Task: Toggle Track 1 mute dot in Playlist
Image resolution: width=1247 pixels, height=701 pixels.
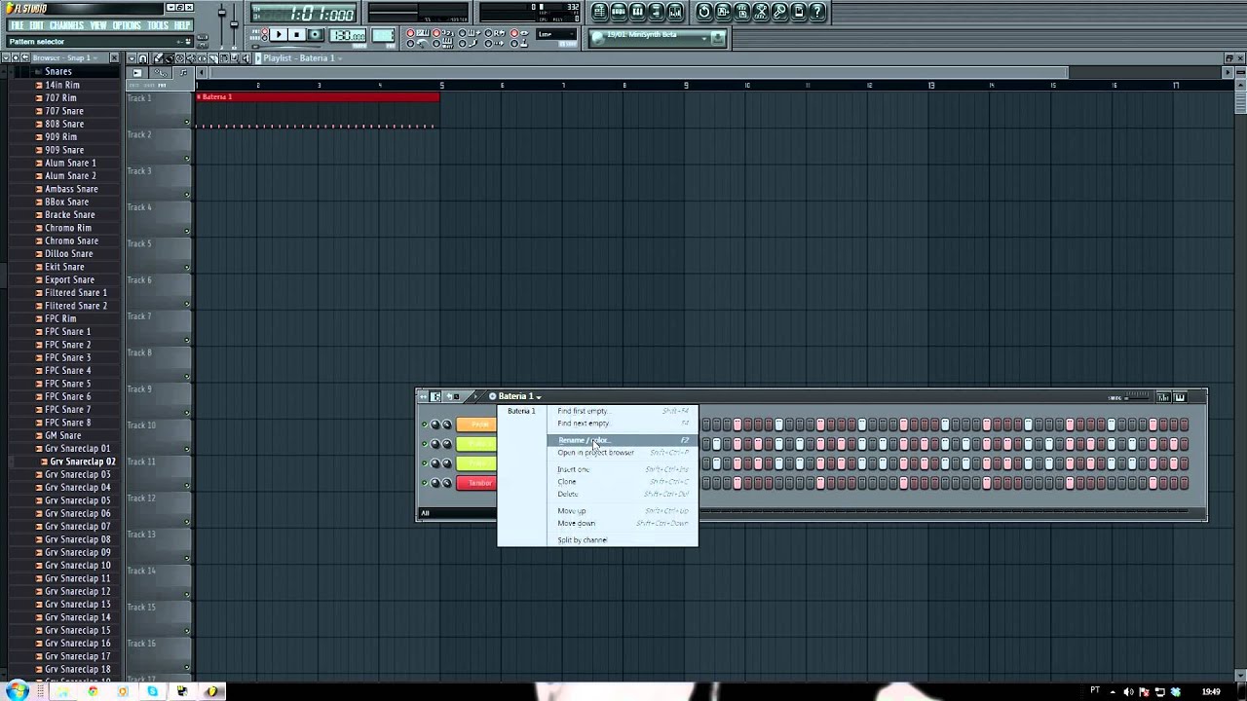Action: 187,123
